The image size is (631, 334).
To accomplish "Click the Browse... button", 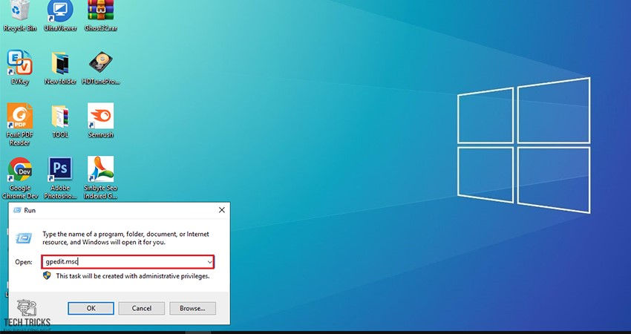I will pos(192,308).
